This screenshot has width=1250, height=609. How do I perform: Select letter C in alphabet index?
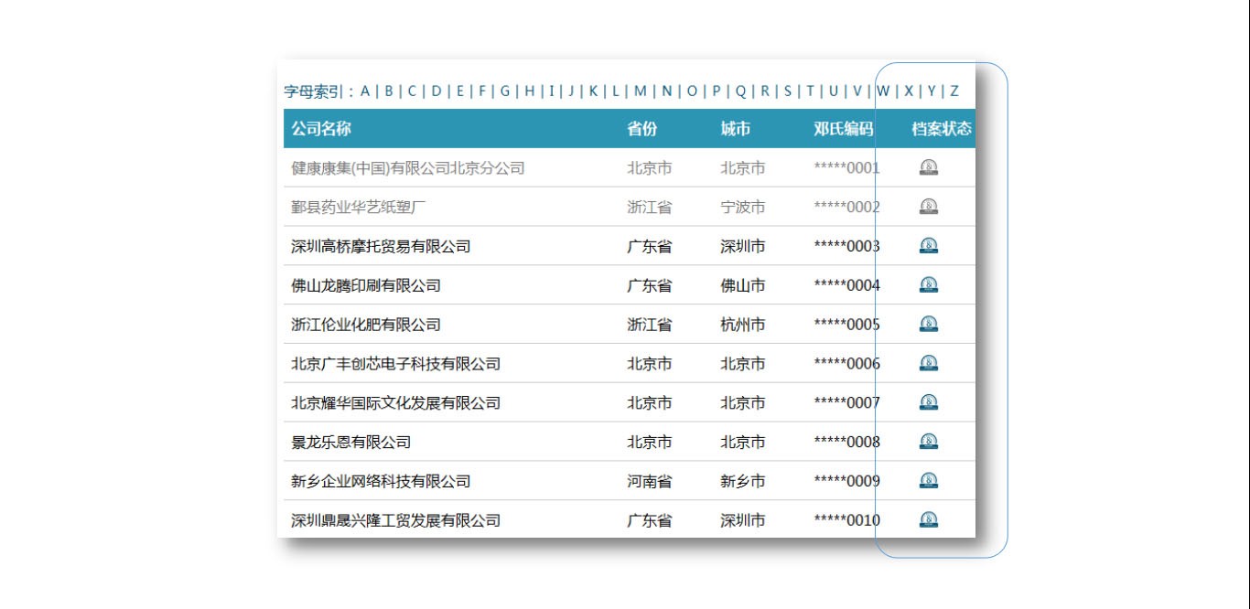[412, 91]
